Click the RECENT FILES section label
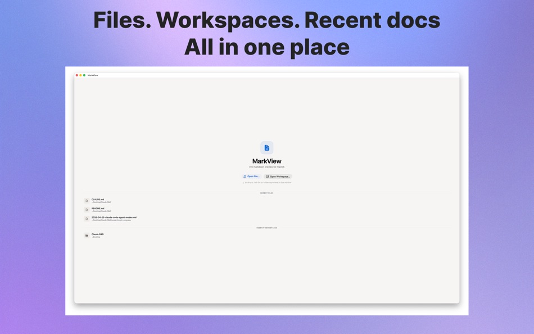This screenshot has width=534, height=334. click(266, 193)
